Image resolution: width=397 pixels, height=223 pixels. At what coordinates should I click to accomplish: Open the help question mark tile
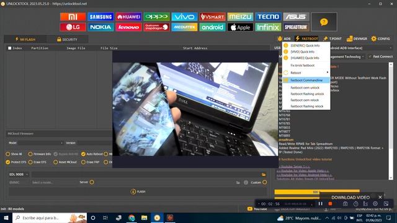324,22
